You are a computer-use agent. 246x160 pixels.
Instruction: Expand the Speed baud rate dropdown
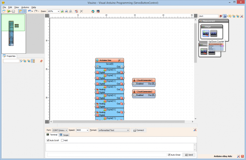[87, 130]
